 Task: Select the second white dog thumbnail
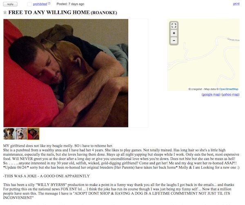(x=21, y=134)
